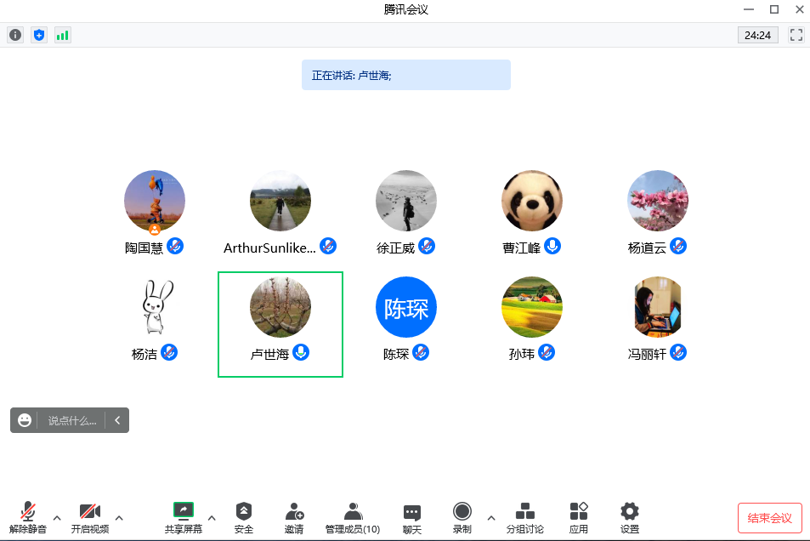Click the name label 冯丽轩
Screen dimensions: 810x541
(x=648, y=355)
